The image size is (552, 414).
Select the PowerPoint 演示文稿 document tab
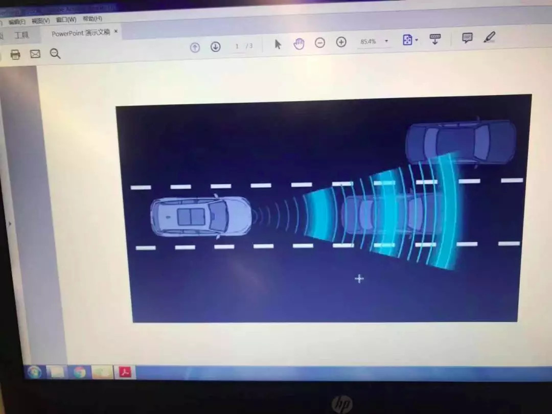81,33
